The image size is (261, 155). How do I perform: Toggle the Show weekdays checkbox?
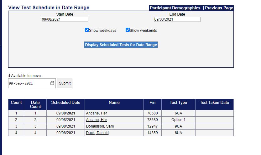pyautogui.click(x=87, y=30)
